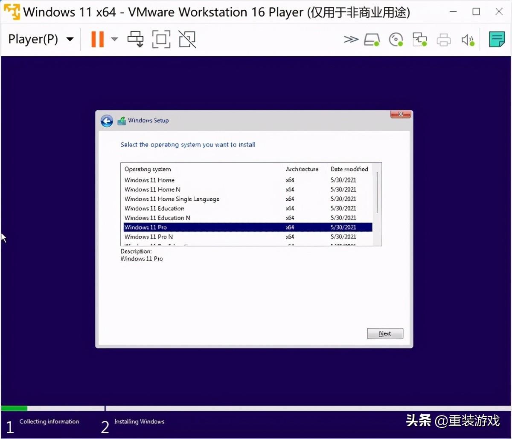Image resolution: width=512 pixels, height=439 pixels.
Task: Open printer device icon
Action: click(x=444, y=40)
